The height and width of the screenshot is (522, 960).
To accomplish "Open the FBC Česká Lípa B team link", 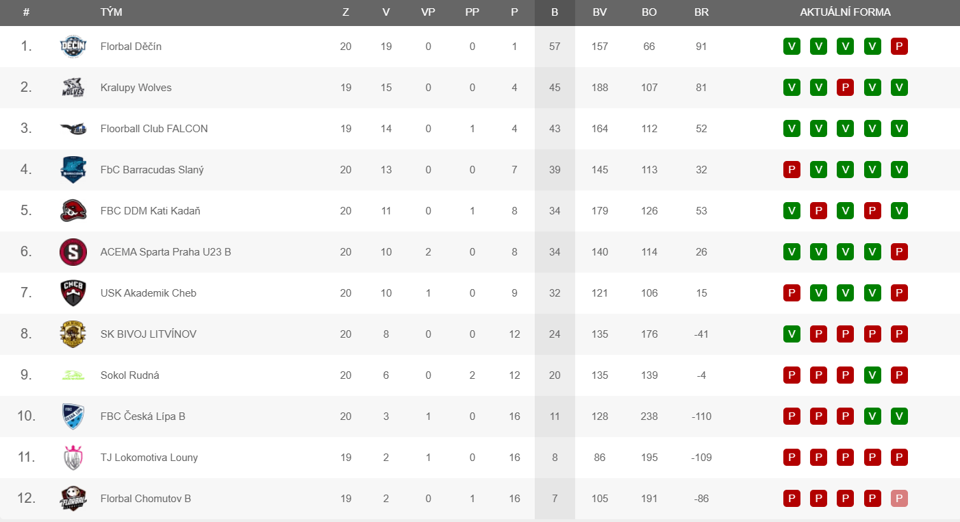I will (x=143, y=417).
